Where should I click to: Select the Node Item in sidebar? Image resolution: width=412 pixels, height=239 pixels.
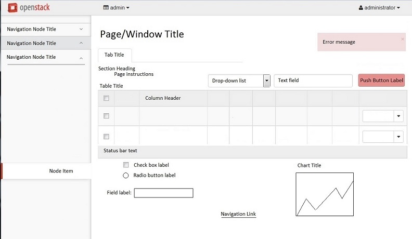[61, 171]
